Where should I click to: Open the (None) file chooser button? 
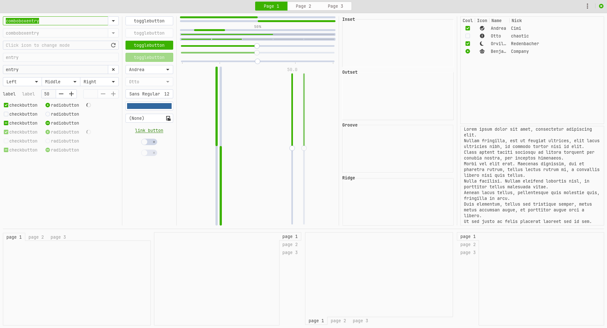point(149,118)
